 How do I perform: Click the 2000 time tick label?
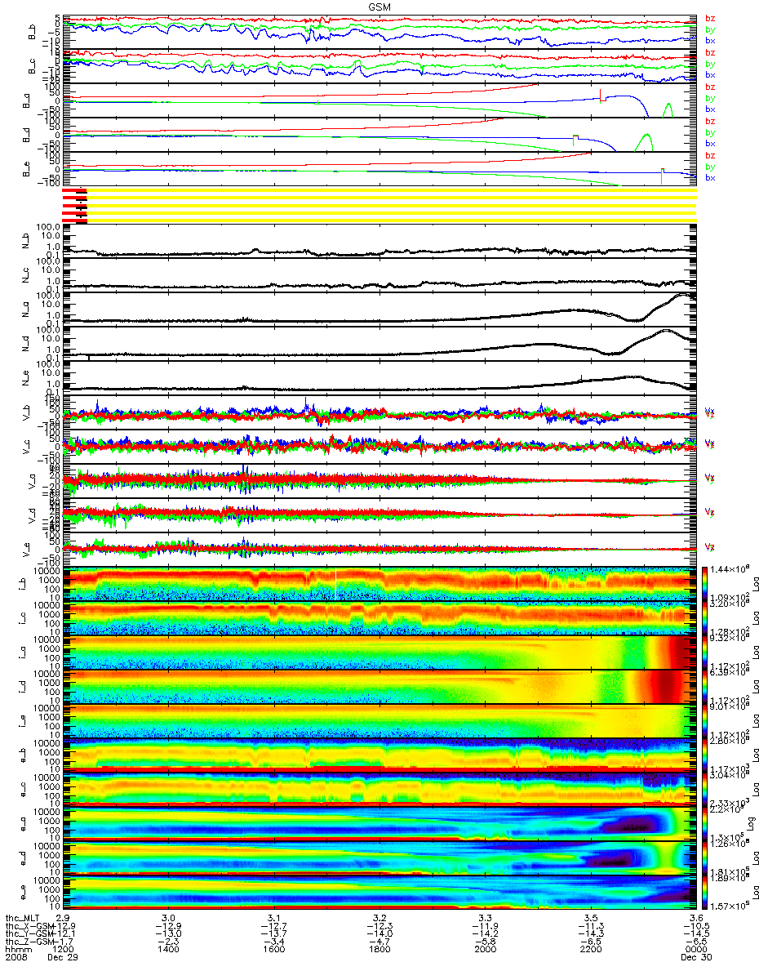(x=485, y=951)
